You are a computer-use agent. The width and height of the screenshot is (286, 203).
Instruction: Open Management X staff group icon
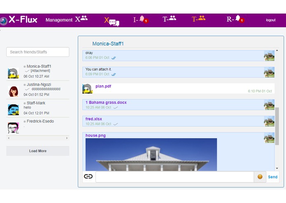(81, 18)
